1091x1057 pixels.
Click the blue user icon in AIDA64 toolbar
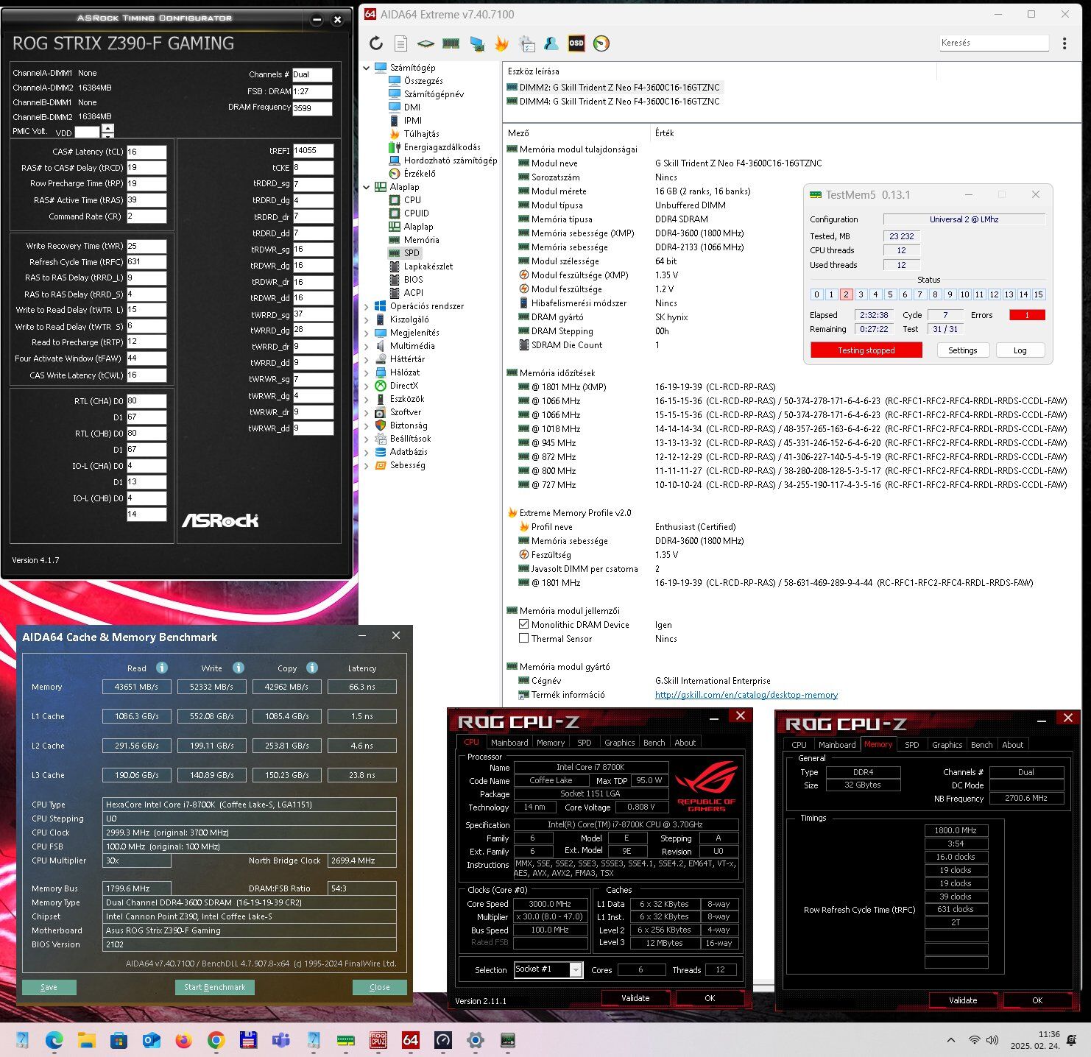(551, 43)
